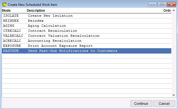
Task: Click the partially visible Order column header
Action: pyautogui.click(x=167, y=11)
